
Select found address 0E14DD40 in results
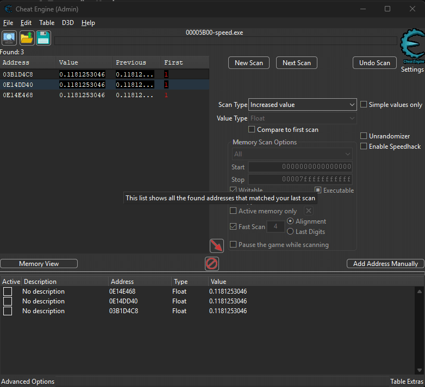pyautogui.click(x=18, y=85)
